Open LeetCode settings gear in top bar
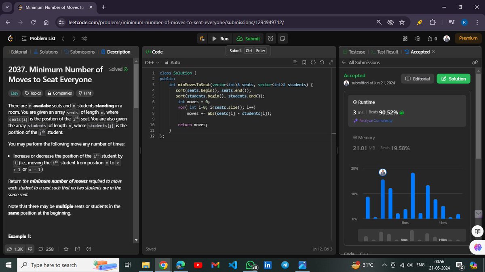This screenshot has width=485, height=272. (x=418, y=38)
